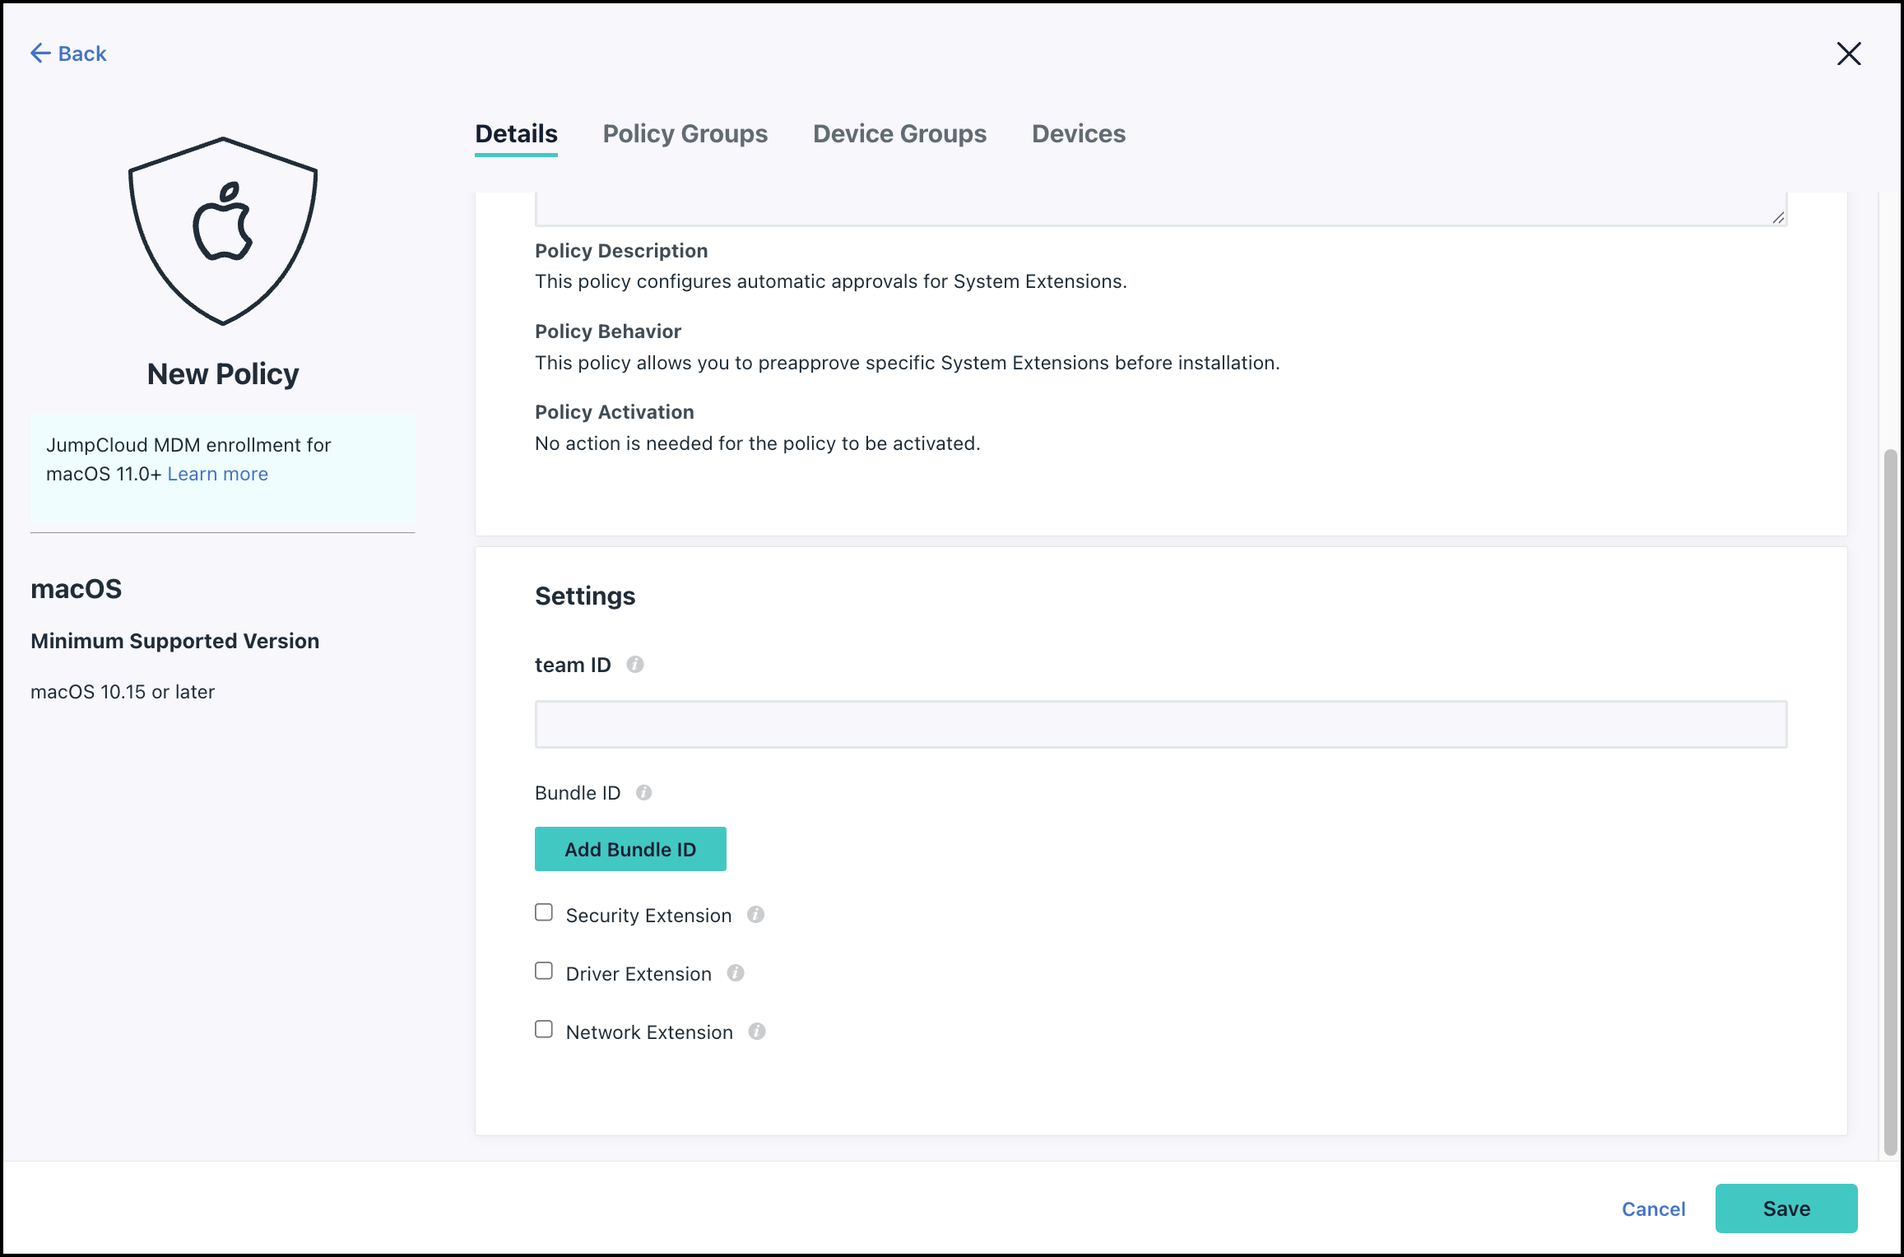
Task: Switch to the Policy Groups tab
Action: pos(685,133)
